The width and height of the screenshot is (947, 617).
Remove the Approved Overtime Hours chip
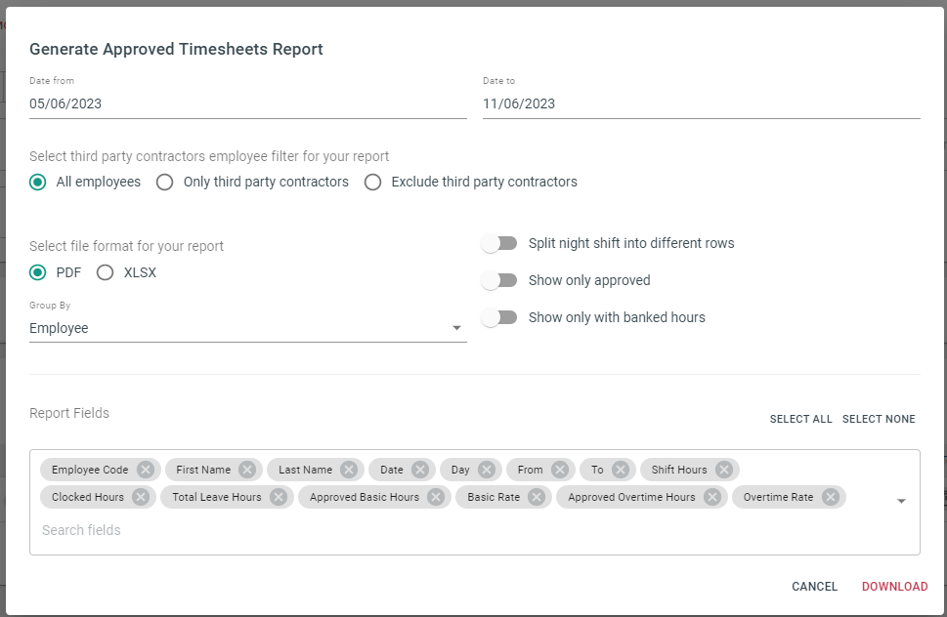pos(712,497)
